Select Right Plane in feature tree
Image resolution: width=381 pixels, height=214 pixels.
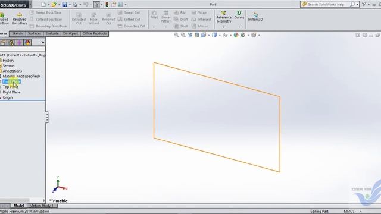click(x=11, y=92)
